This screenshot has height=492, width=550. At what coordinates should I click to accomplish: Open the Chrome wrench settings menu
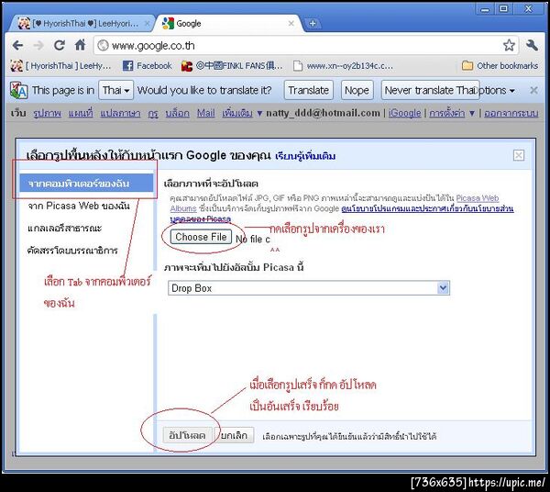[532, 45]
